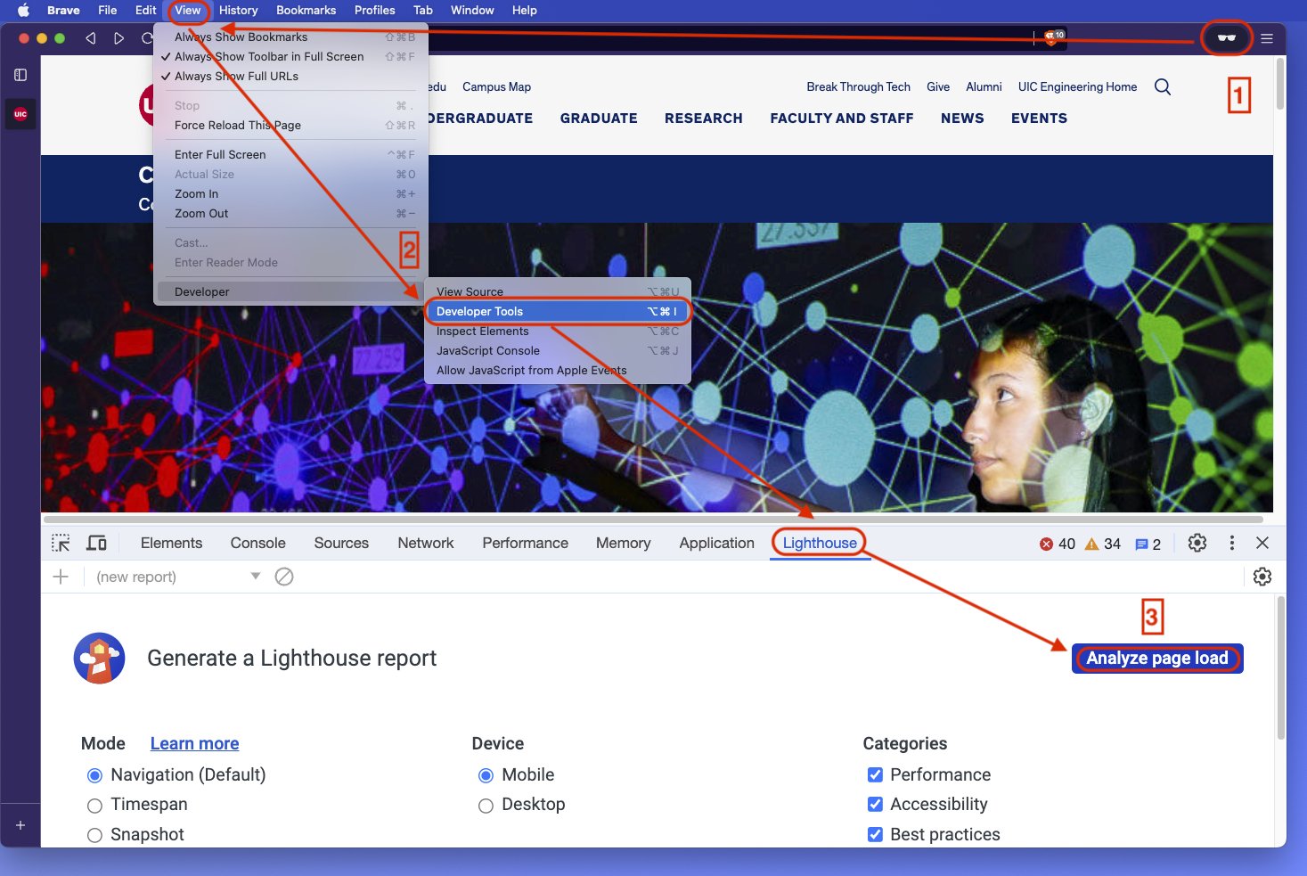
Task: Open the Brave hamburger menu icon
Action: pos(1266,38)
